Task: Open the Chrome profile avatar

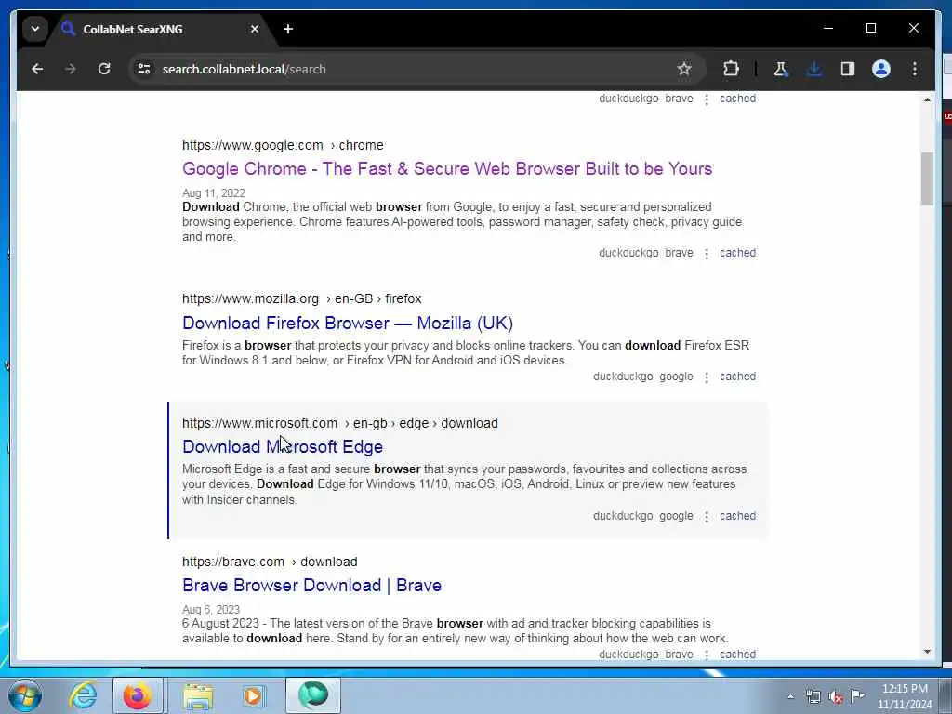Action: click(x=881, y=69)
